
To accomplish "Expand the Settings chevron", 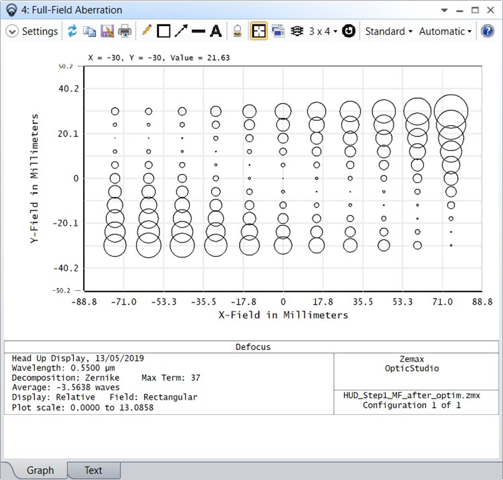I will (x=12, y=31).
